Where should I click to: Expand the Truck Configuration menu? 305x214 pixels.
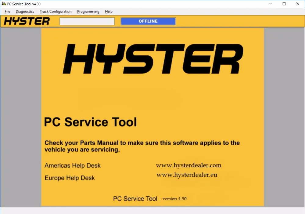pyautogui.click(x=56, y=12)
